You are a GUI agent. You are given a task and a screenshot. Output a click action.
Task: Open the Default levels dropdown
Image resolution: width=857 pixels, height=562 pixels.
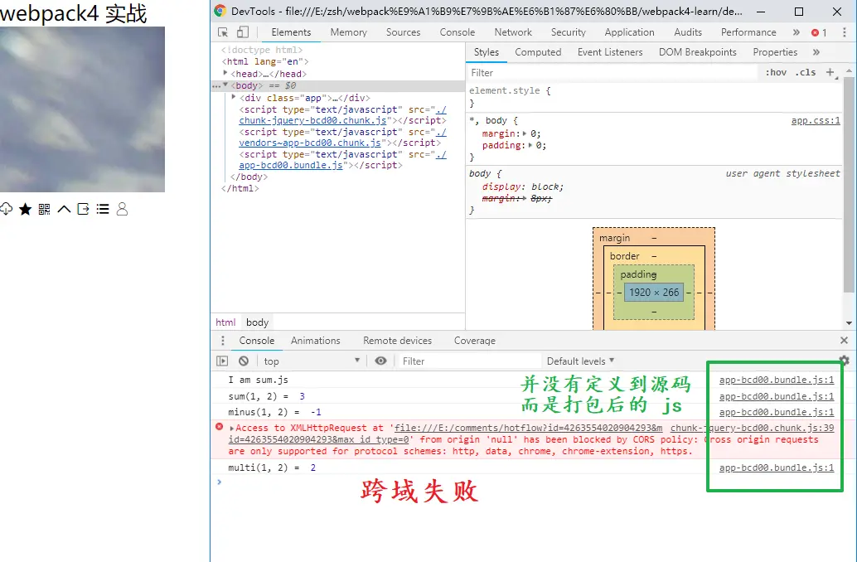(x=580, y=361)
